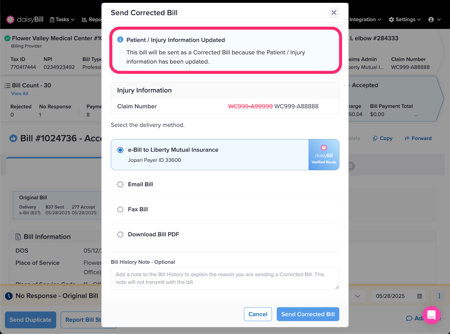Click the Send Corrected Bill button
The height and width of the screenshot is (334, 450).
point(308,314)
